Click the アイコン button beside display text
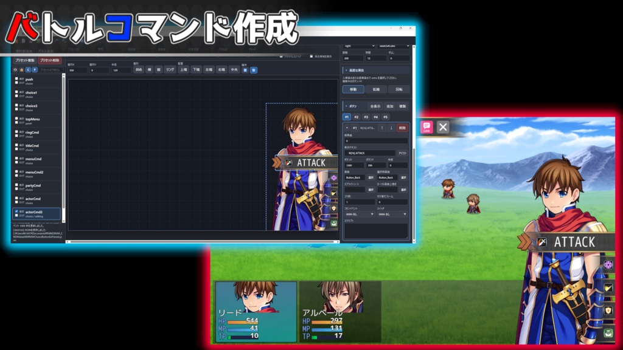623x350 pixels. [403, 153]
